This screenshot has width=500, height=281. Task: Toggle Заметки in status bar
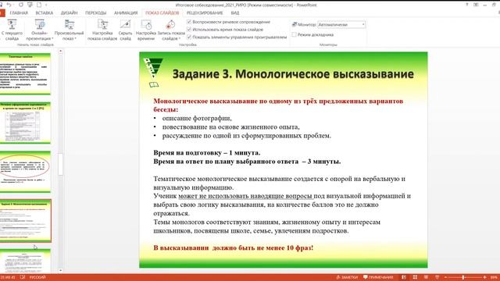tap(347, 278)
